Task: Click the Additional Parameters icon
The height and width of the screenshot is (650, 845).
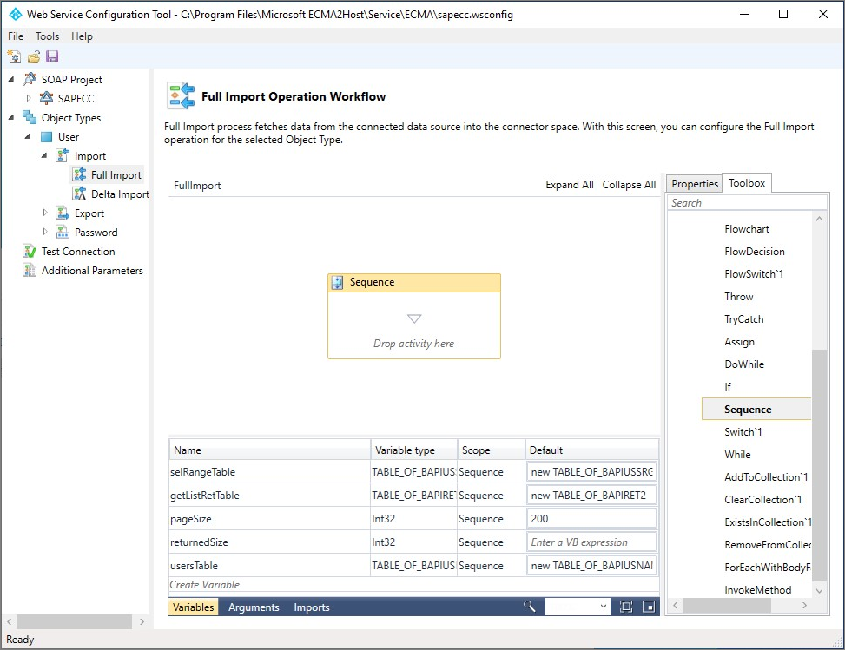Action: (30, 271)
